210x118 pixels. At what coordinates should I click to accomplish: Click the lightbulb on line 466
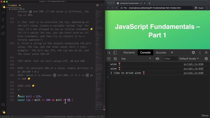[19, 95]
